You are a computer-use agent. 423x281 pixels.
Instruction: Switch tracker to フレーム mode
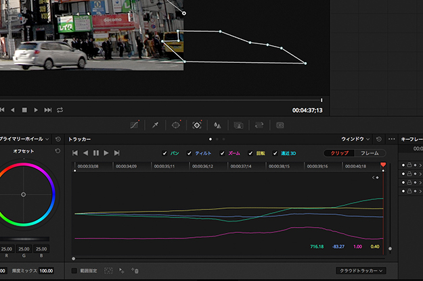[x=370, y=153]
